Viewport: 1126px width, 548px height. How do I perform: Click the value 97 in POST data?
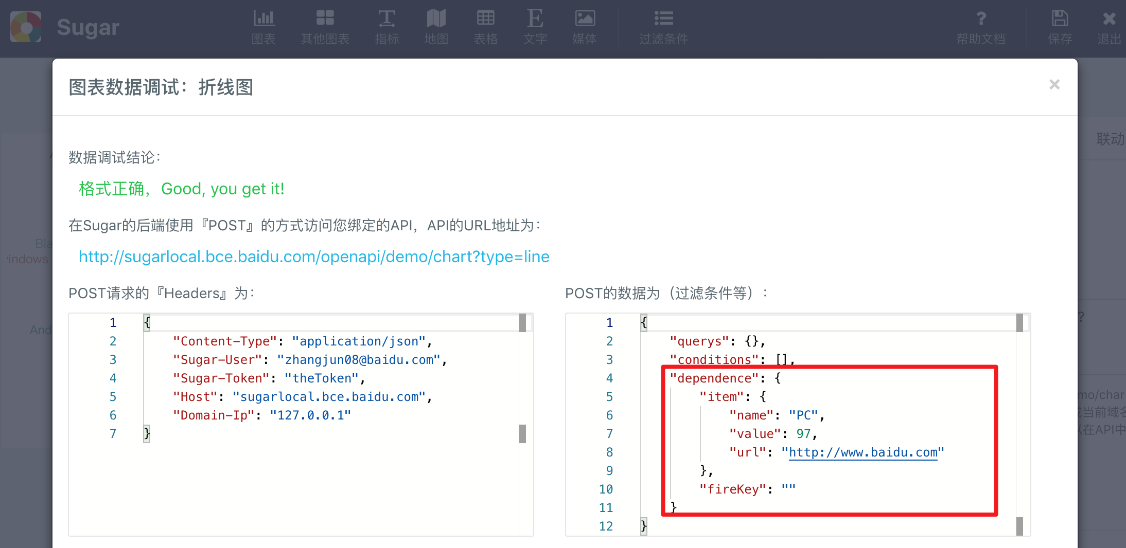(803, 434)
